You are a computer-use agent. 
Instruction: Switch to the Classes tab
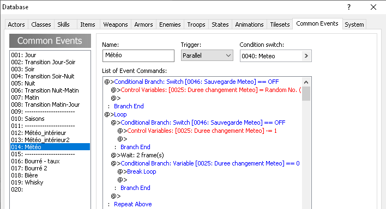point(41,24)
